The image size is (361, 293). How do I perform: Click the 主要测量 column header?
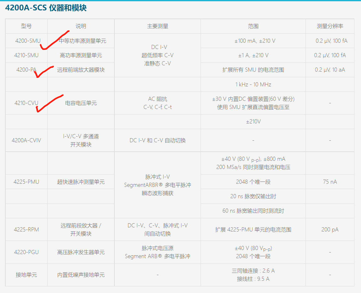tap(157, 26)
